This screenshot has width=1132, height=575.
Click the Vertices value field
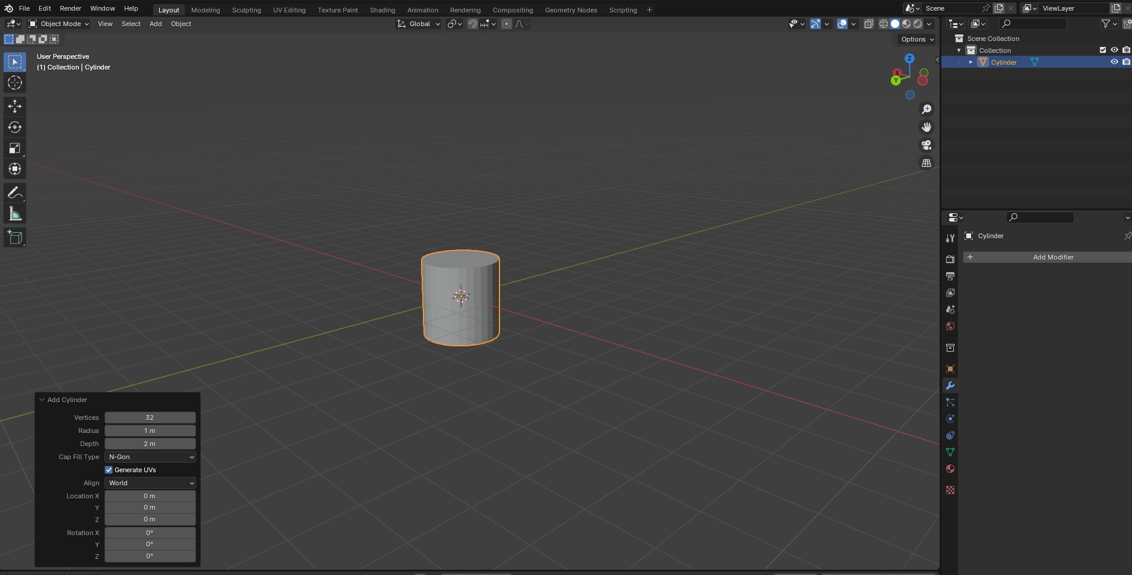click(150, 418)
